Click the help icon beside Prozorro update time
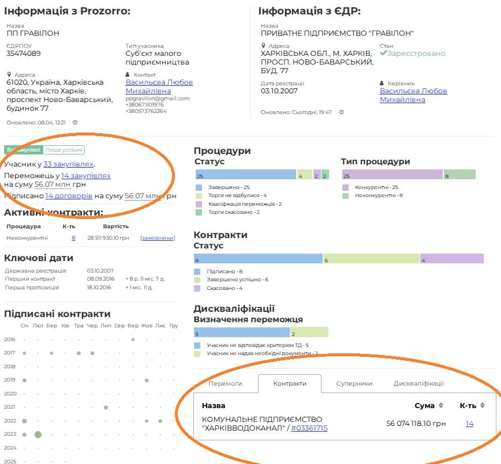 (x=75, y=123)
